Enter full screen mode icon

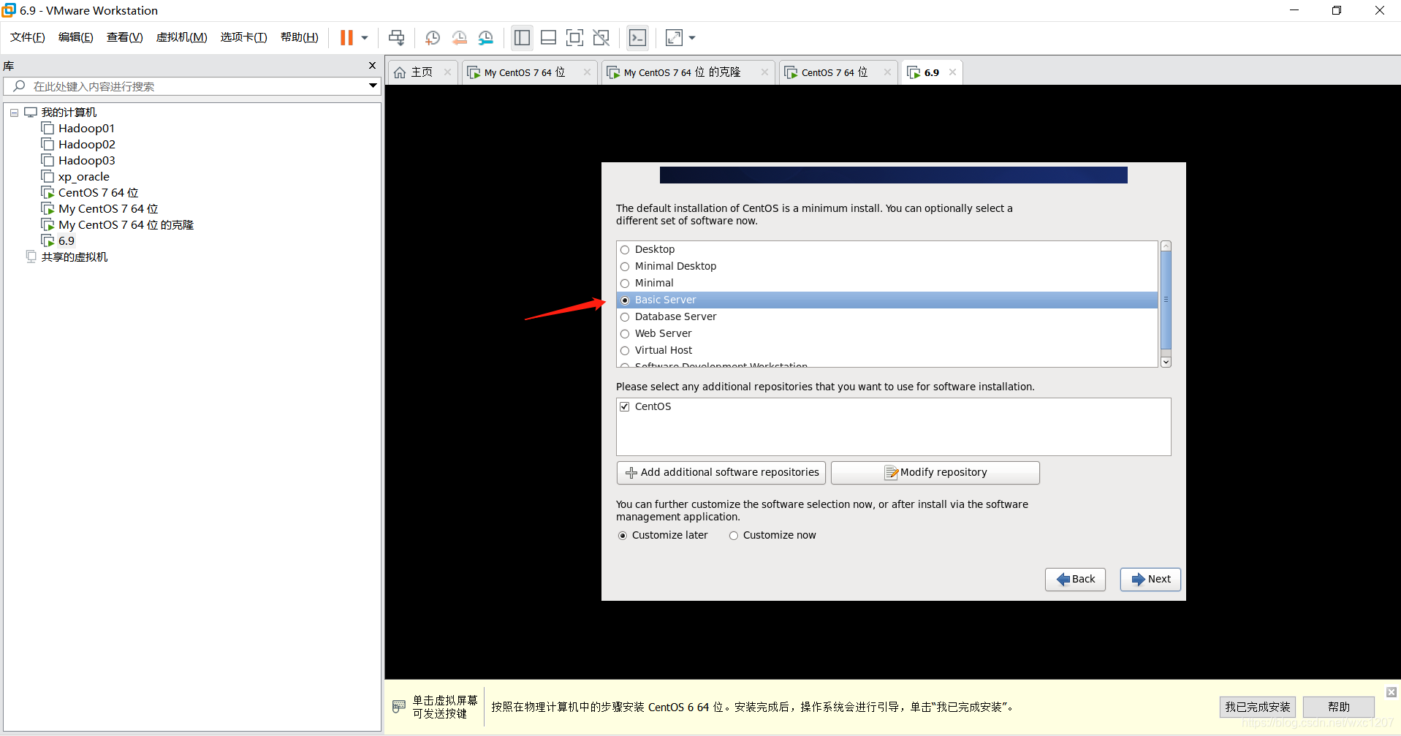coord(575,38)
